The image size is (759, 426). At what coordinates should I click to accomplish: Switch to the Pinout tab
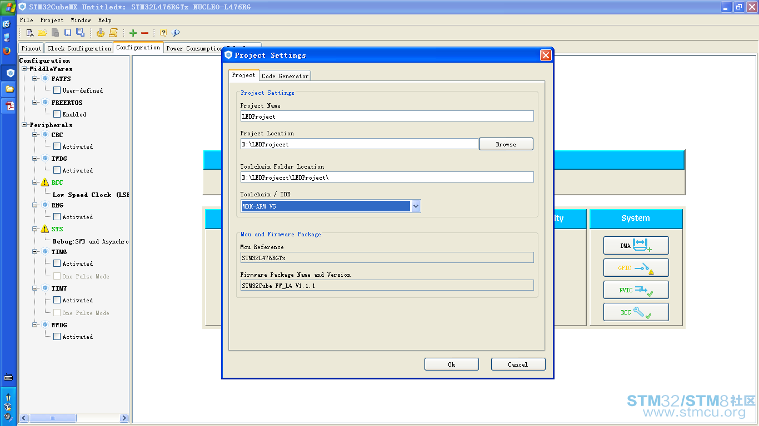pos(31,48)
